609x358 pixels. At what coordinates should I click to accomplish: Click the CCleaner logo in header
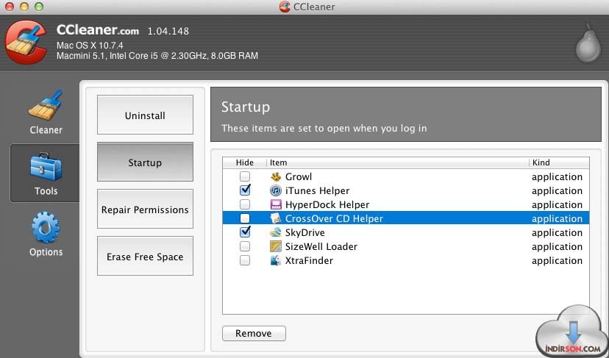click(26, 43)
